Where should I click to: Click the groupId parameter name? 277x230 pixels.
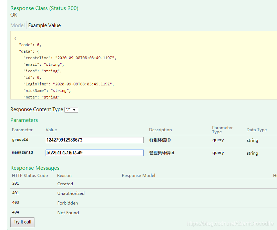pyautogui.click(x=20, y=140)
